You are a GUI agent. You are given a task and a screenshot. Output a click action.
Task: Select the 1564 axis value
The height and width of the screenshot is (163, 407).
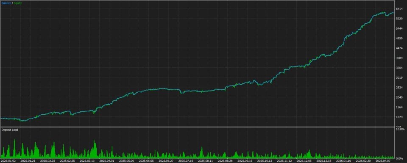(399, 107)
